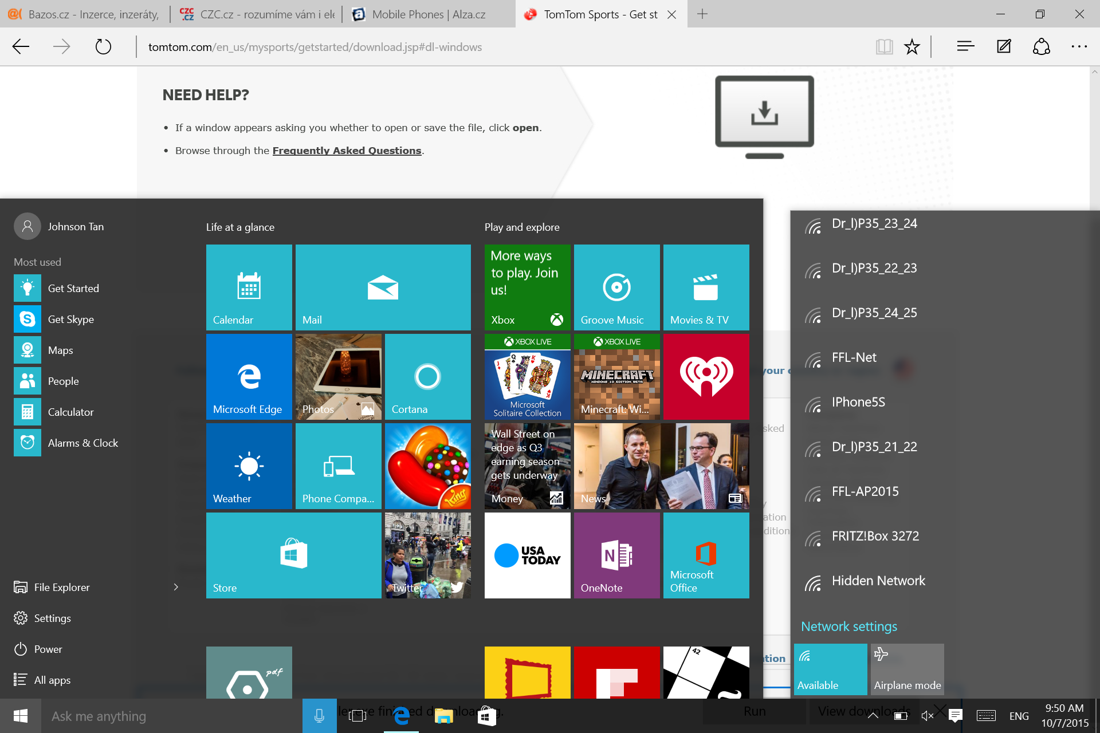Select FFL-AP2015 Wi-Fi network
1100x733 pixels.
[x=945, y=492]
